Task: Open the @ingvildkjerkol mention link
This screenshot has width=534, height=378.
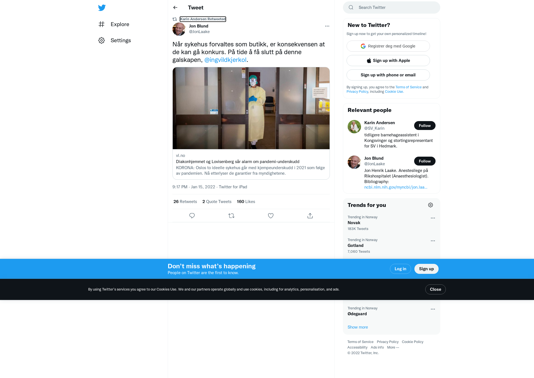Action: point(225,60)
